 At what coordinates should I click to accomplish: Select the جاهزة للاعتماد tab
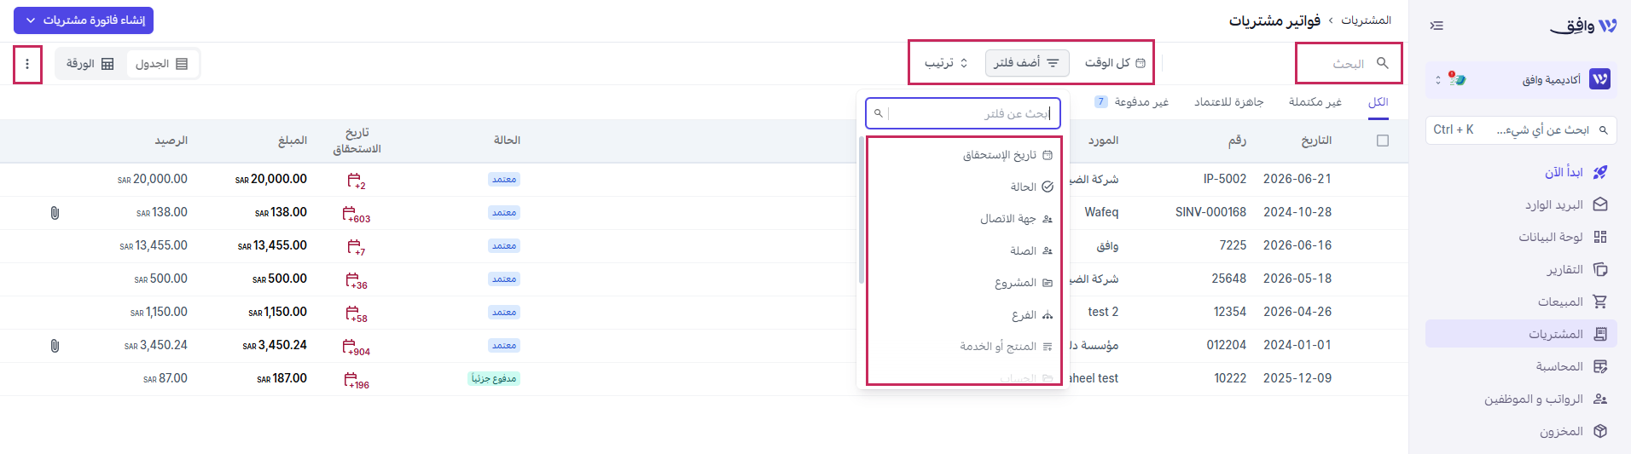click(1228, 102)
